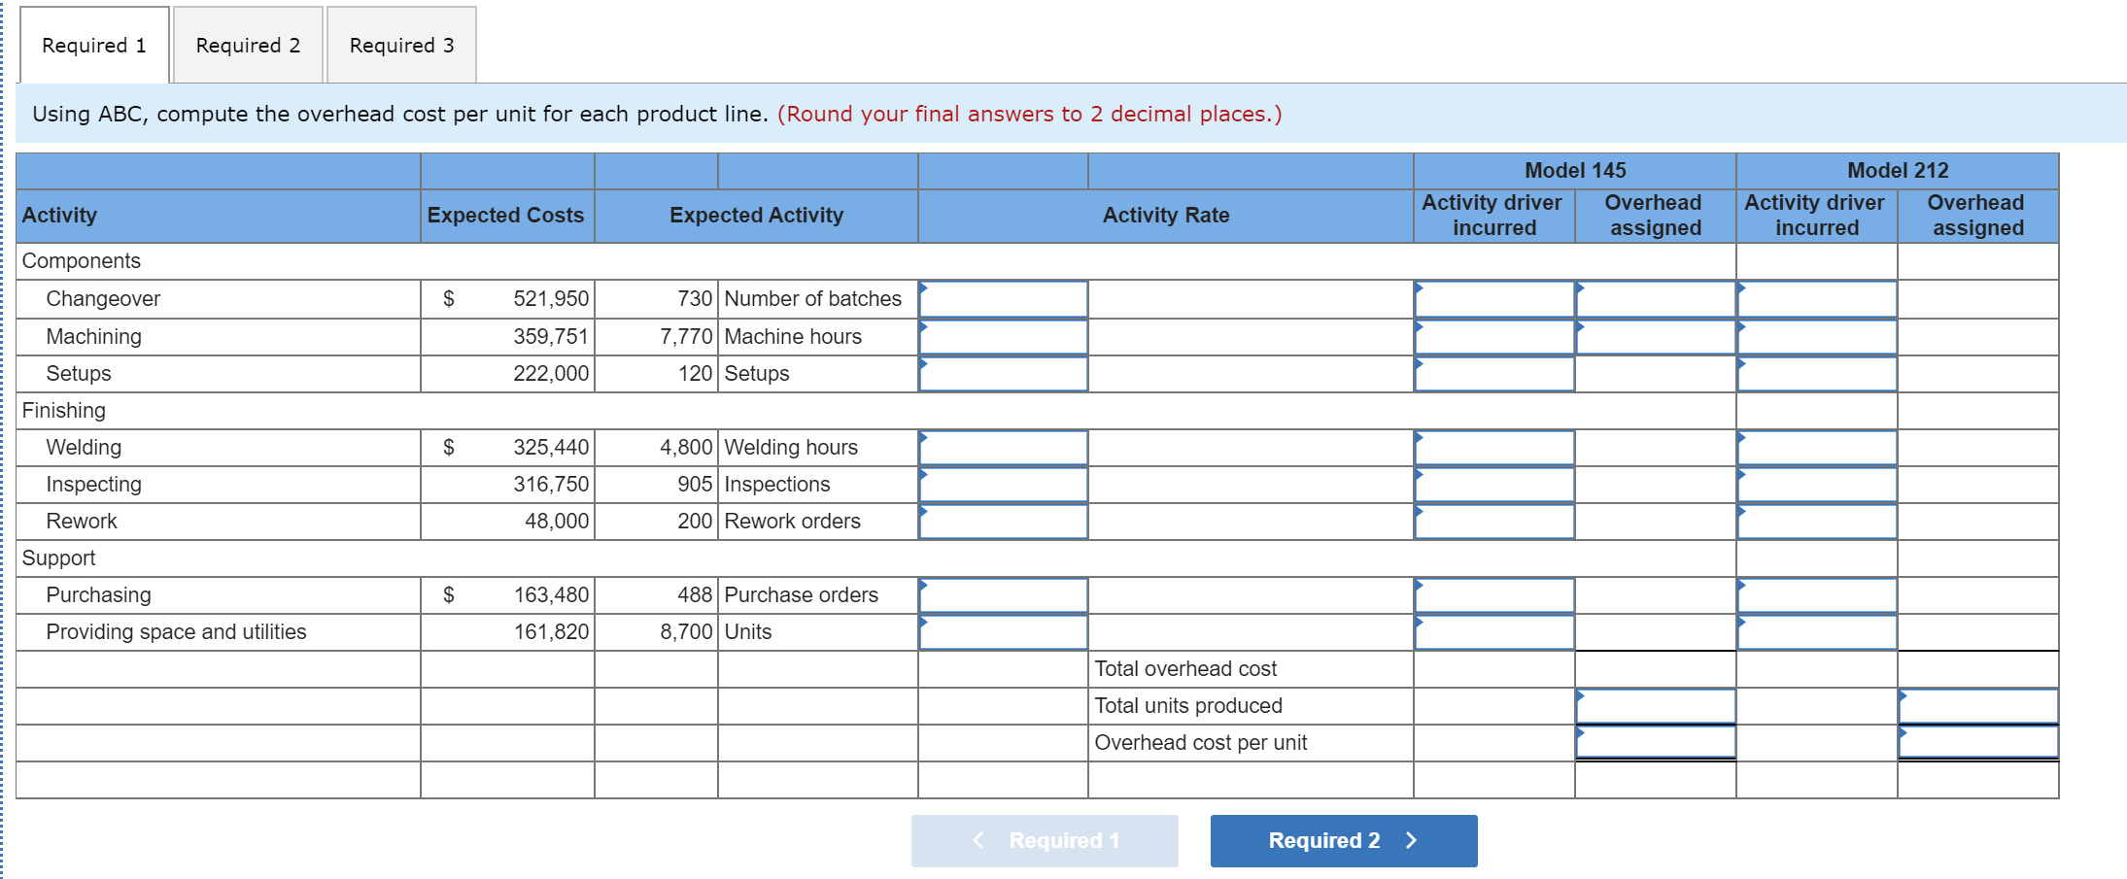
Task: Select the Required 1 tab
Action: 93,45
